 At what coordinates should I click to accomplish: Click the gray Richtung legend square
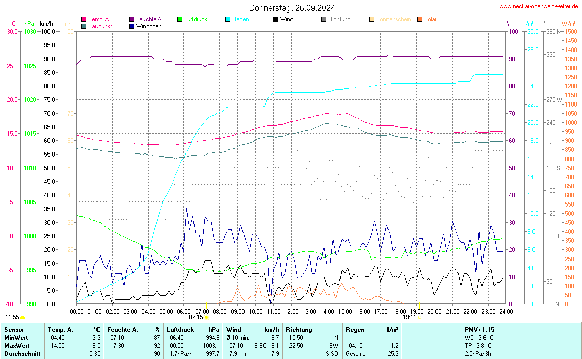click(324, 19)
